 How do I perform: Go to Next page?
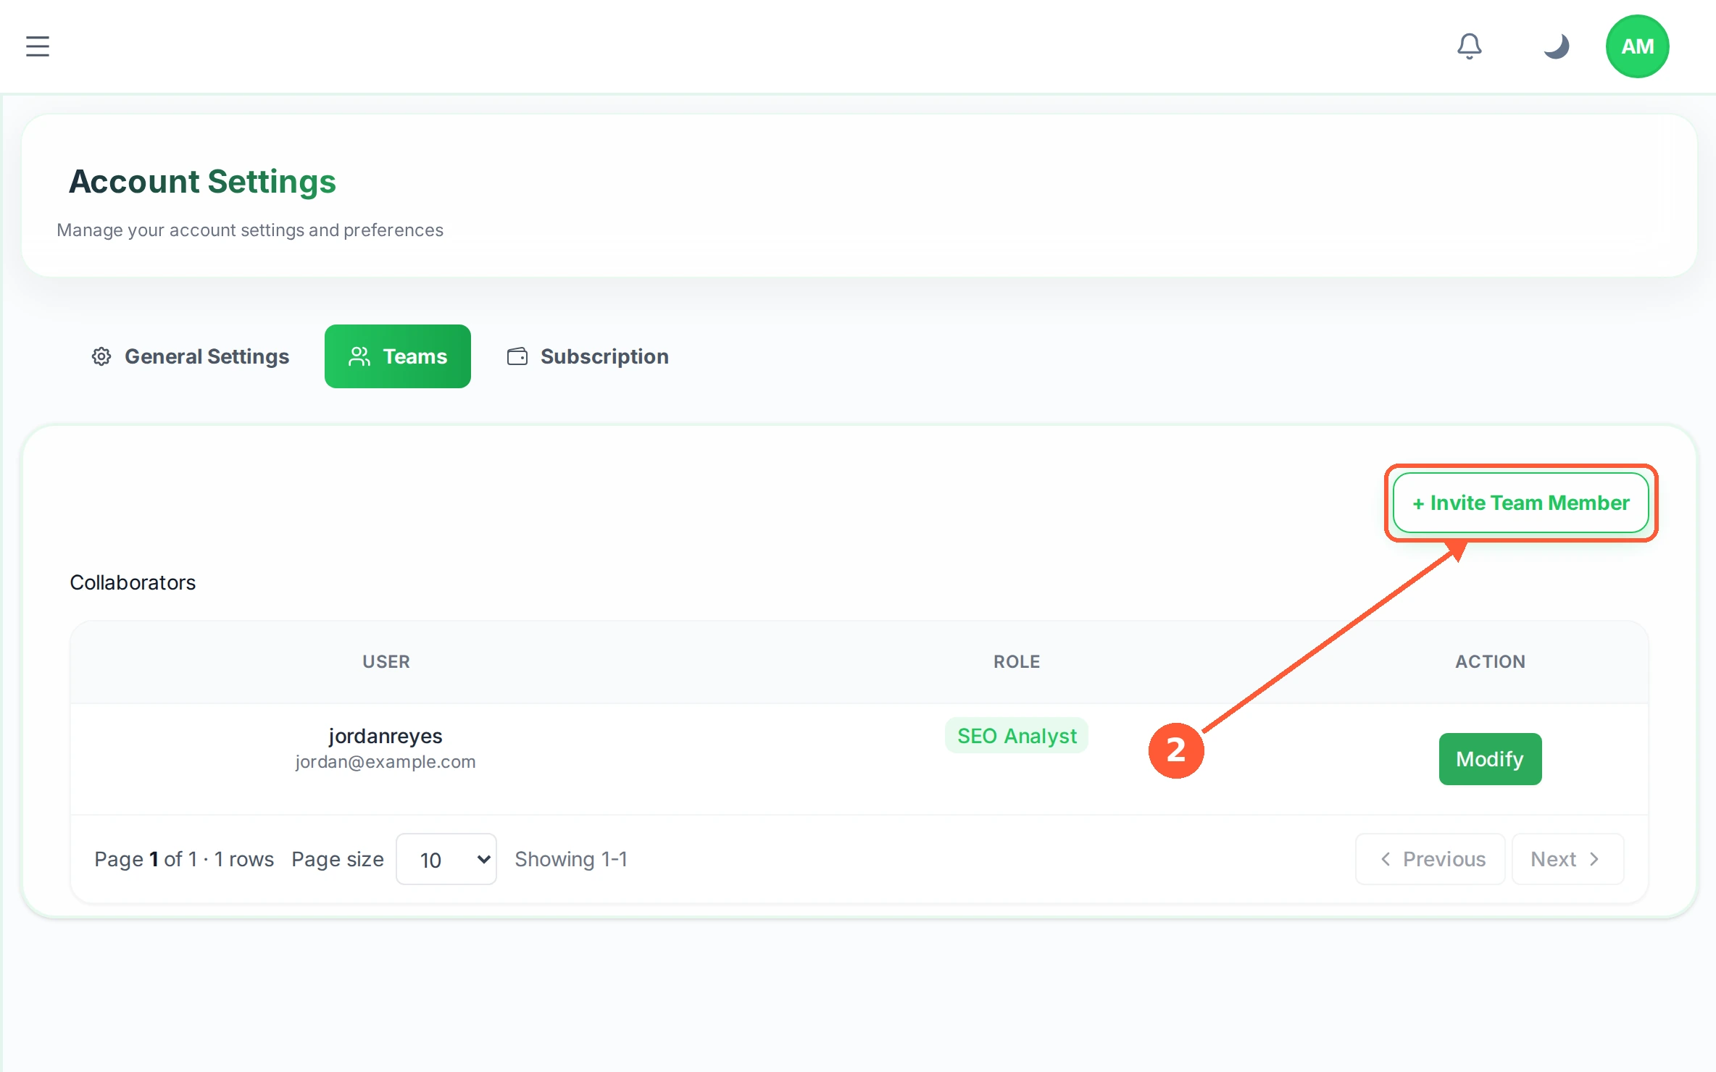[1567, 859]
